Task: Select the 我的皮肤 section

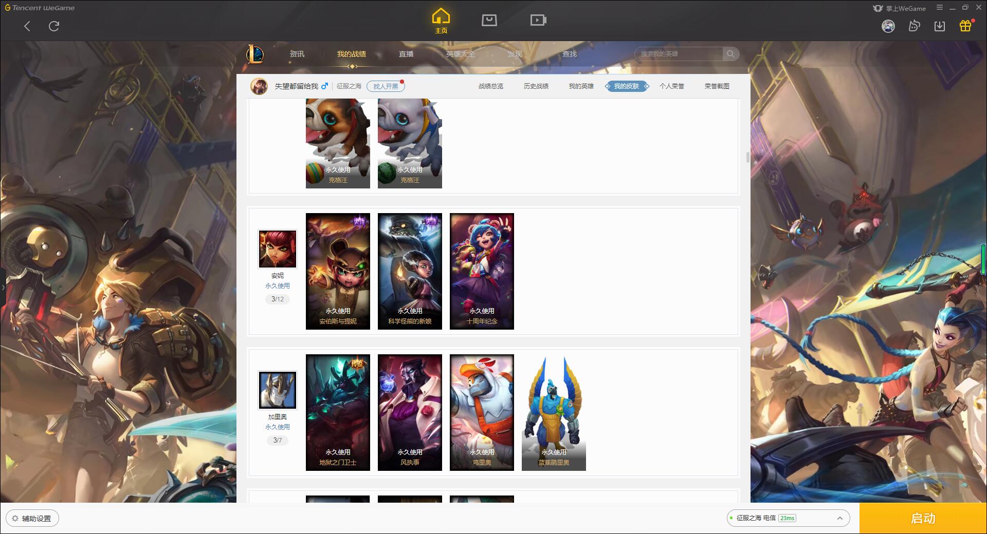Action: point(627,86)
